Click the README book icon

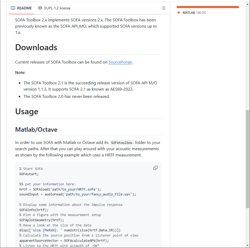point(13,8)
